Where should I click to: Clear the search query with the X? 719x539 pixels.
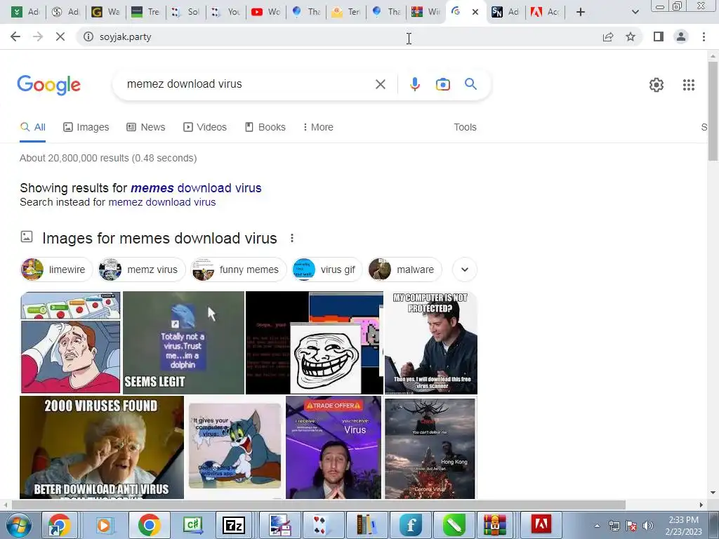380,84
